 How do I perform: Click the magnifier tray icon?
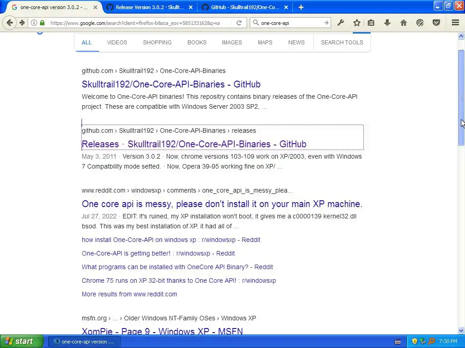431,342
